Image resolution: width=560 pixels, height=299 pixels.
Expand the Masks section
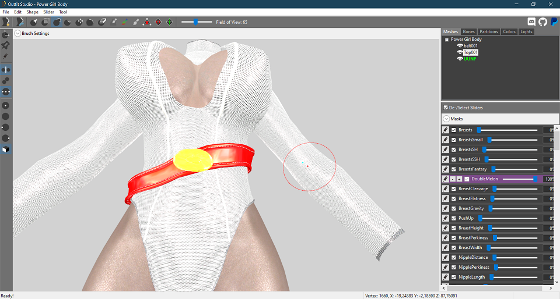pyautogui.click(x=446, y=119)
